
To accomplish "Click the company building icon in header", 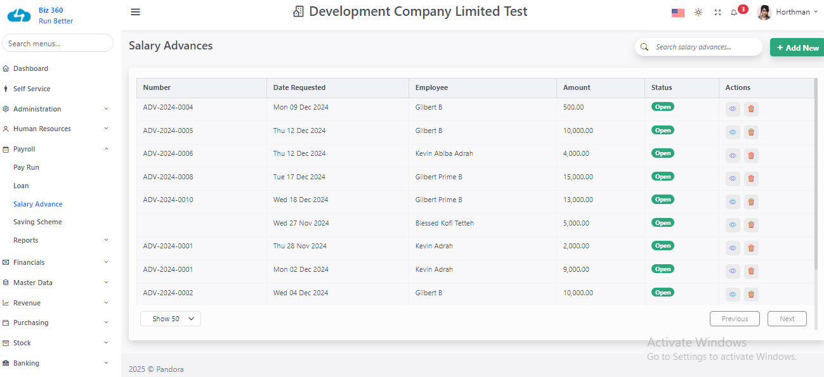I will pos(298,11).
